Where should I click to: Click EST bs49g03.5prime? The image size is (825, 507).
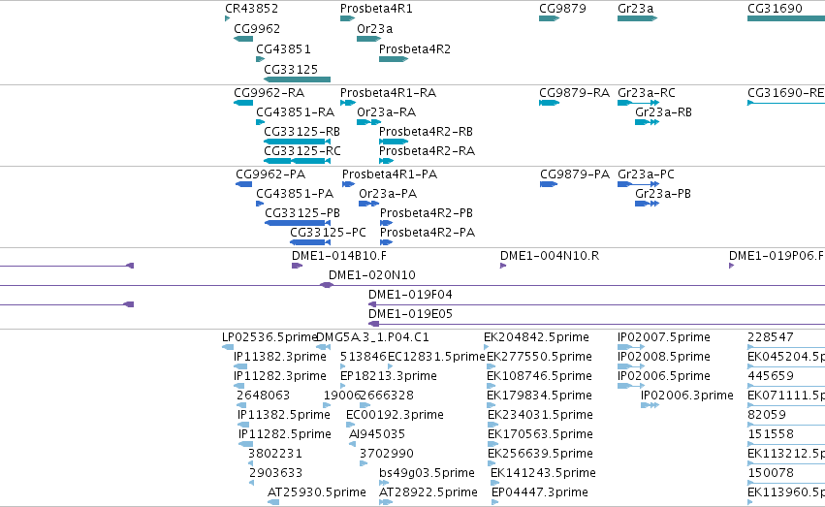(x=427, y=473)
